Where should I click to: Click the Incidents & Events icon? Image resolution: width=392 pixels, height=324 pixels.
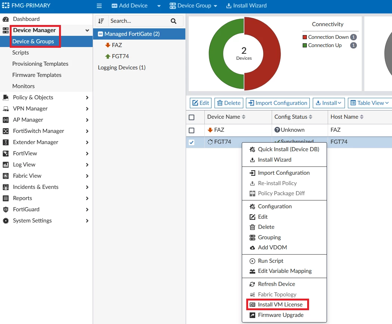pyautogui.click(x=6, y=187)
